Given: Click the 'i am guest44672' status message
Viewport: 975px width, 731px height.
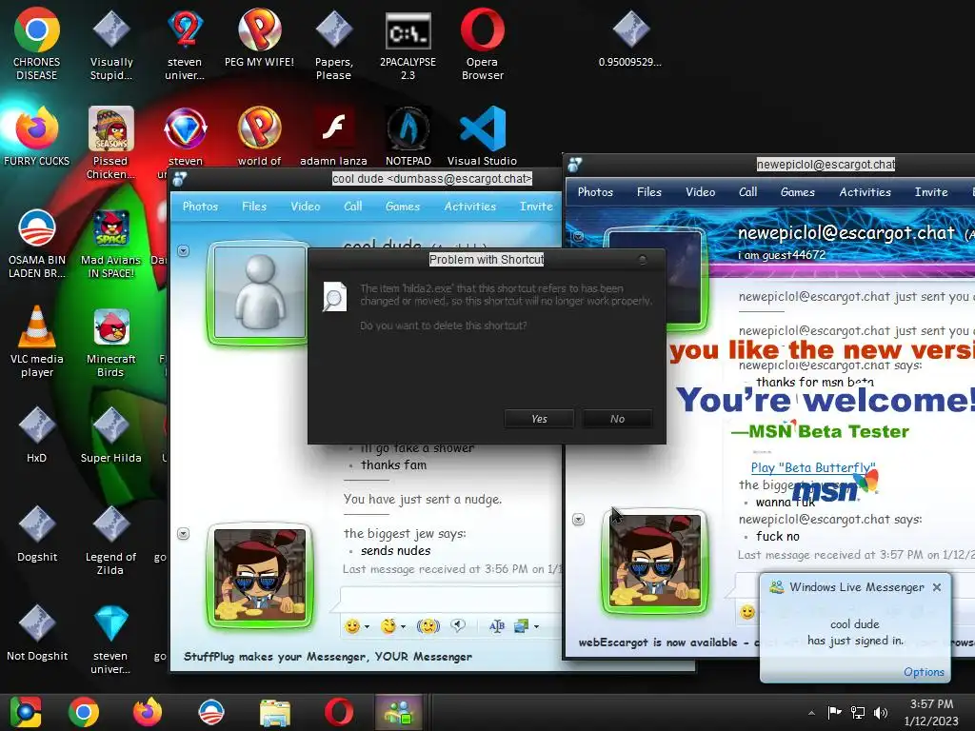Looking at the screenshot, I should [x=782, y=255].
